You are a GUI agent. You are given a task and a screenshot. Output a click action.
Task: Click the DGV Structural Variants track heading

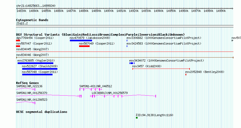coord(100,35)
